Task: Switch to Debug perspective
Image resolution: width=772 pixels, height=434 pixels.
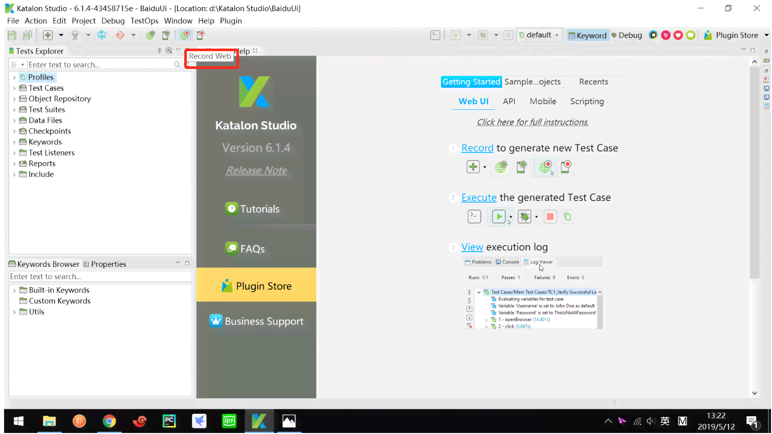Action: pyautogui.click(x=626, y=35)
